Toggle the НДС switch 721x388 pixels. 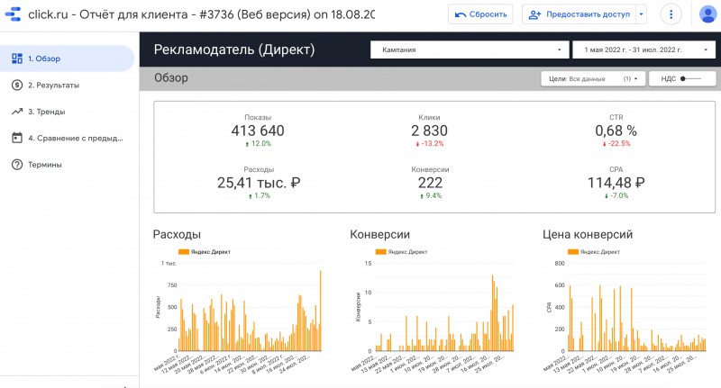pyautogui.click(x=691, y=79)
